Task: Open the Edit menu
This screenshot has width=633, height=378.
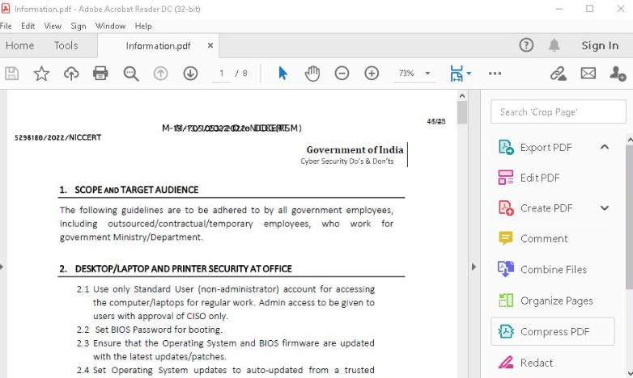Action: [28, 26]
